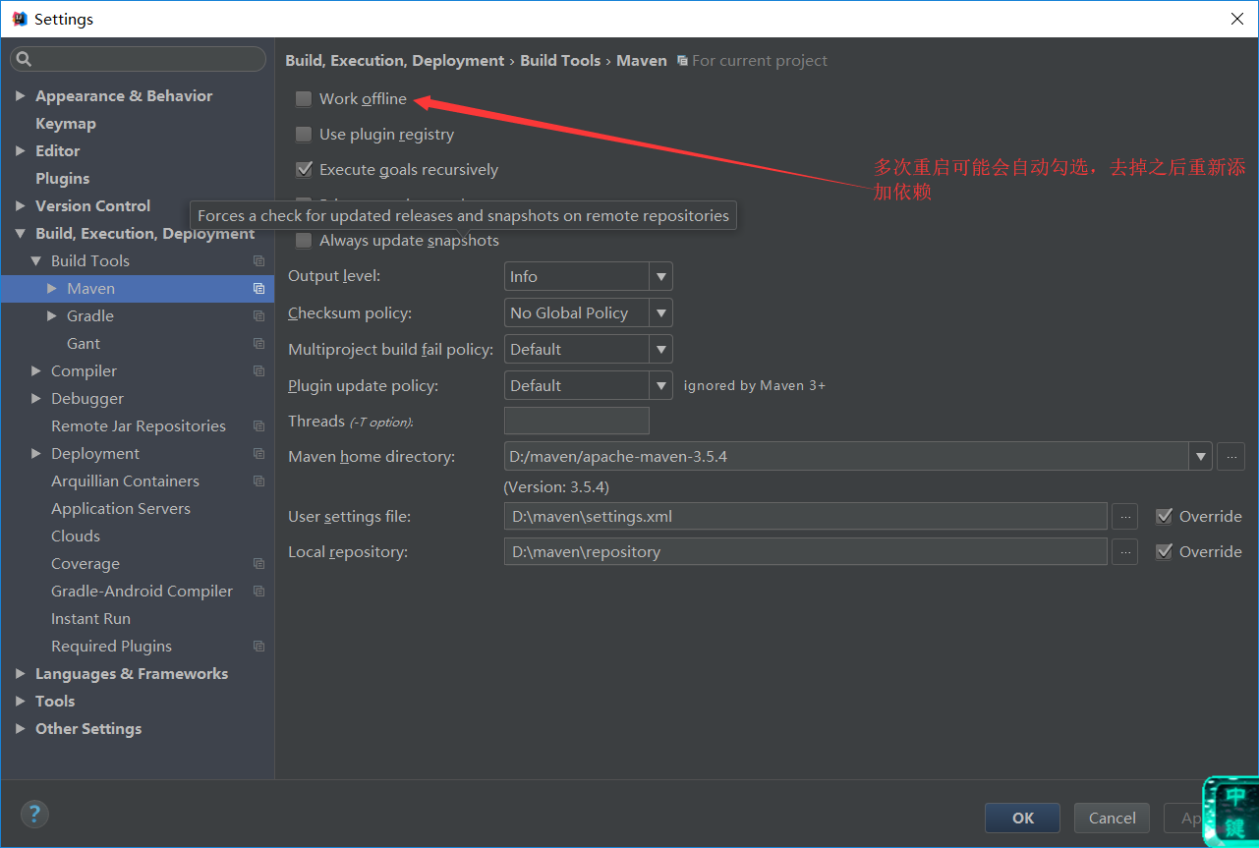Click the icon before 'For current project'
Screen dimensions: 1259x848
[682, 61]
